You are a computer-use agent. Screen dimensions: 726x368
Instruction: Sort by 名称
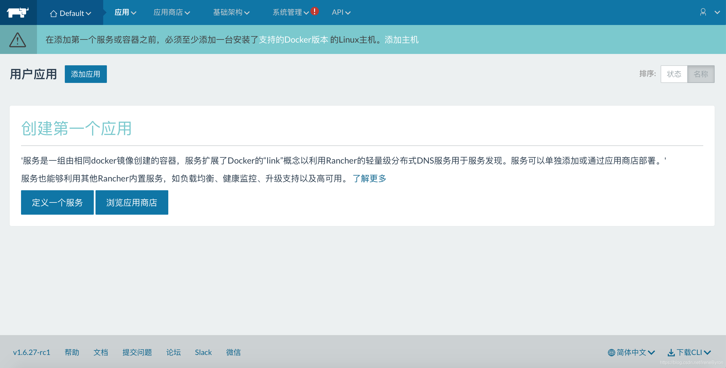tap(701, 74)
